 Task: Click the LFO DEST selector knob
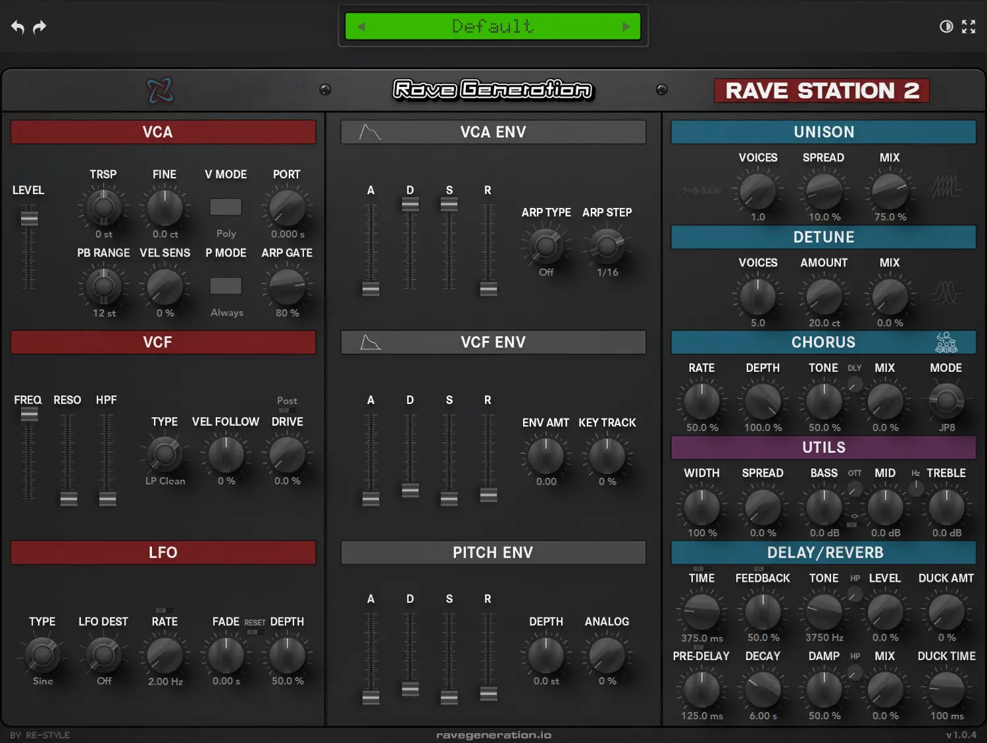point(103,654)
